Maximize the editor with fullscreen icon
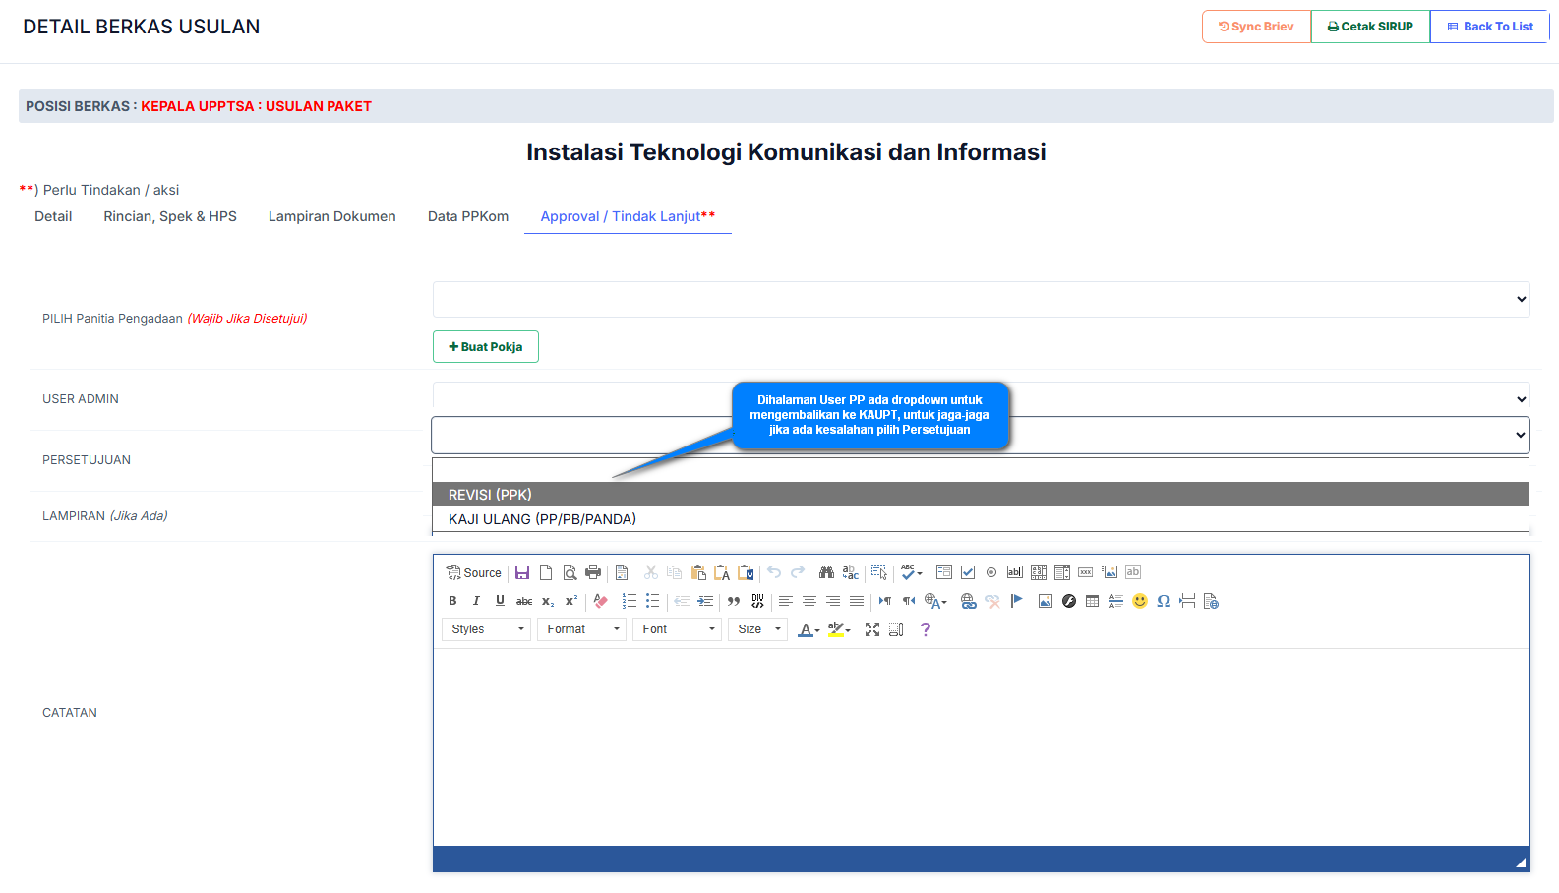Screen dimensions: 1559x893 pos(872,629)
